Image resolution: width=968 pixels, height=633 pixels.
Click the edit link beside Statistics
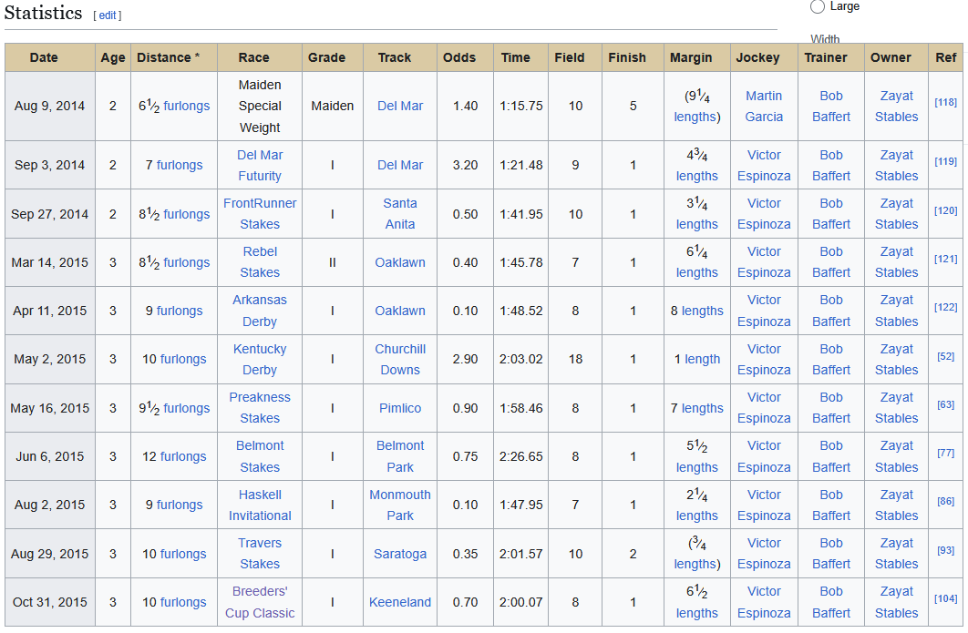[x=108, y=15]
